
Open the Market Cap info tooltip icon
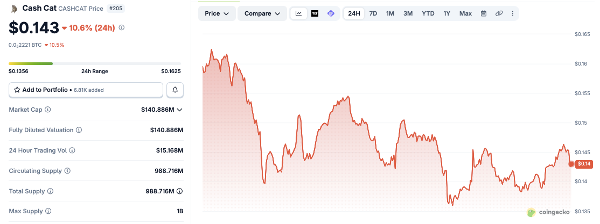48,110
